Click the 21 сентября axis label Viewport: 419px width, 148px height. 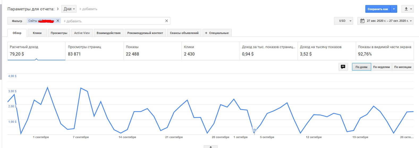174,137
